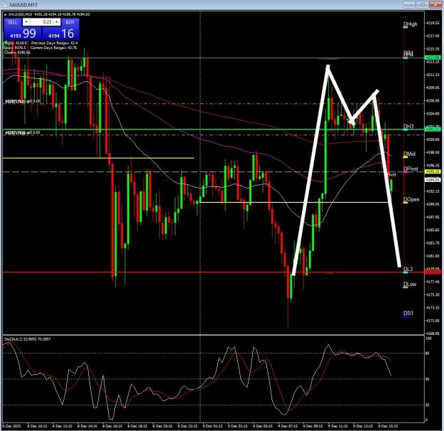Click the BUY button
The image size is (444, 431).
pos(70,22)
